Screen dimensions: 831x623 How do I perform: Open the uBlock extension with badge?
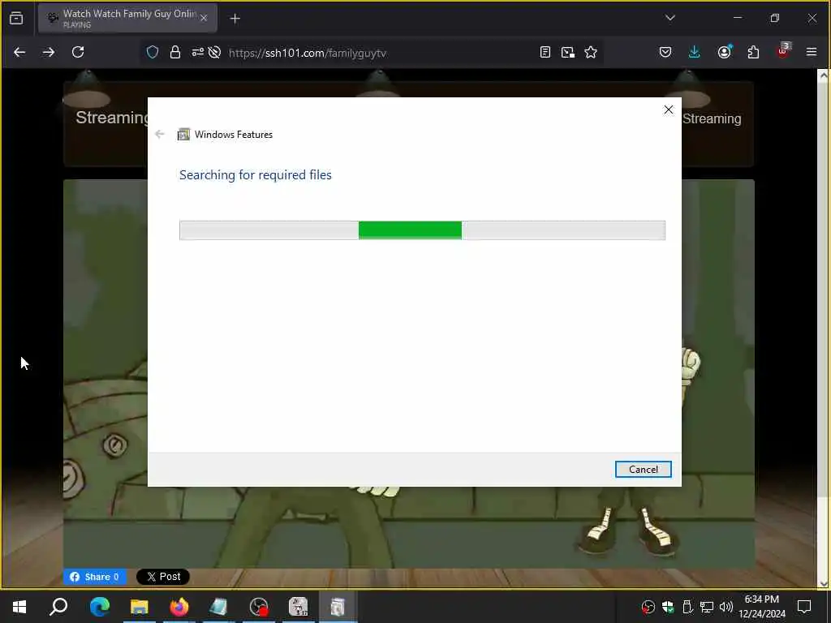point(783,51)
